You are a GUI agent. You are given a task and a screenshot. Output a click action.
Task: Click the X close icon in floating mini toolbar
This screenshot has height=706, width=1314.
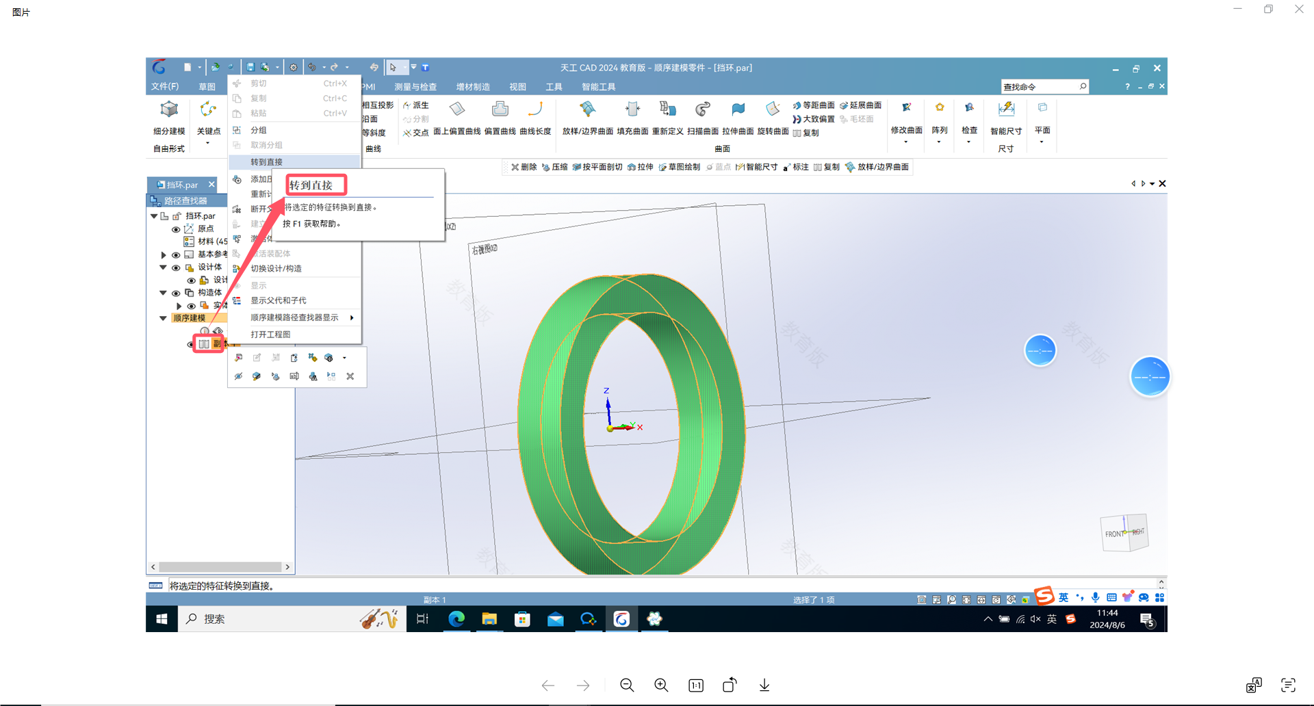(350, 376)
